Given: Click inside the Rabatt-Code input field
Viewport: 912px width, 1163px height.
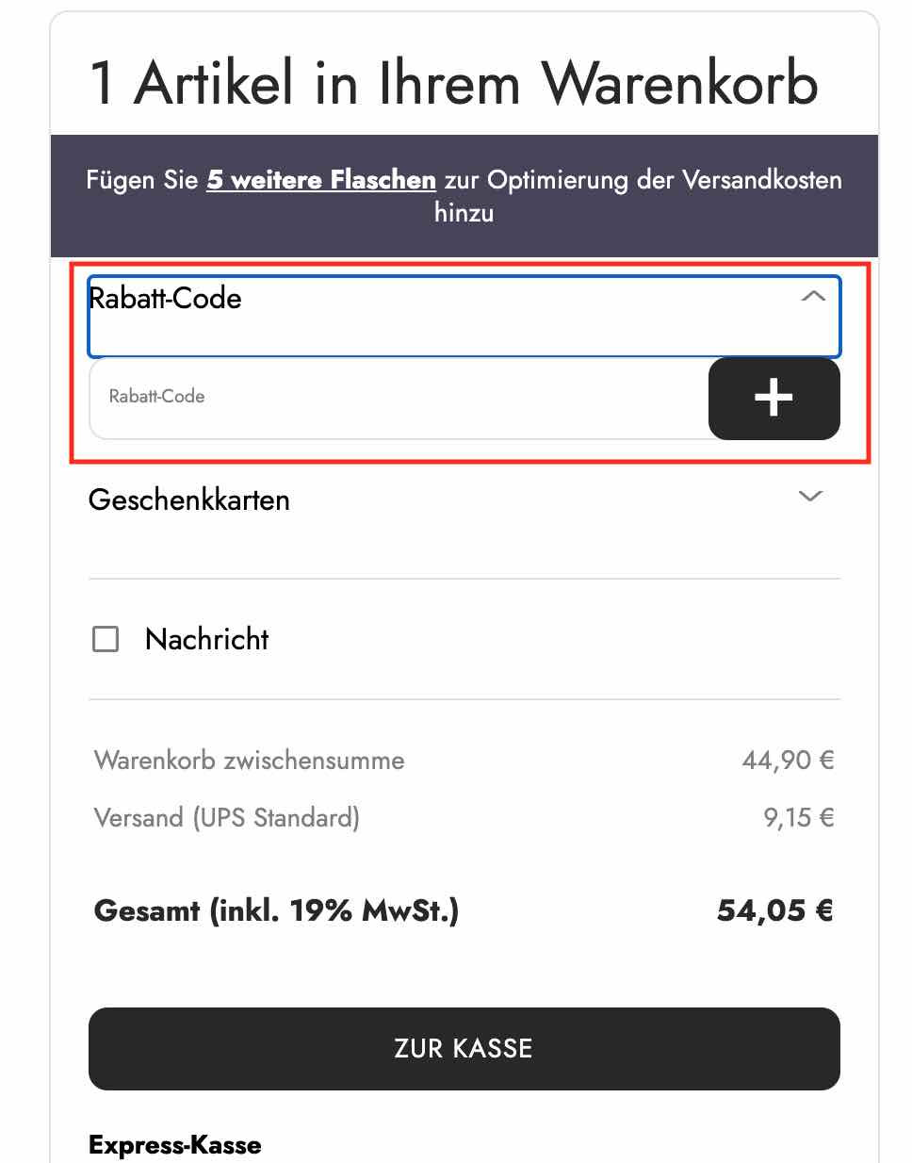Looking at the screenshot, I should (377, 397).
